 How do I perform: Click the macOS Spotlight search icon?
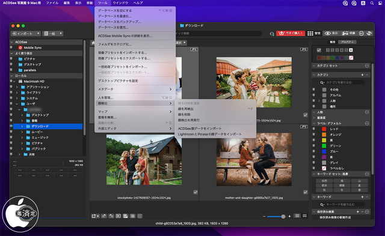(x=372, y=3)
